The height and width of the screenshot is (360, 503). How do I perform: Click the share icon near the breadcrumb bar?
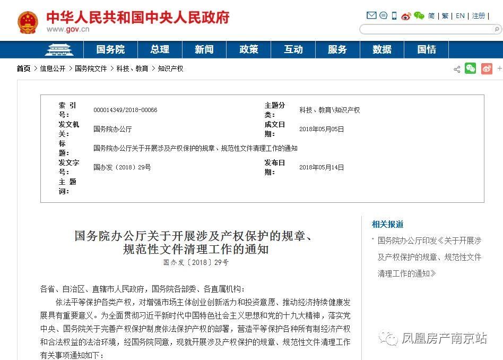click(457, 68)
